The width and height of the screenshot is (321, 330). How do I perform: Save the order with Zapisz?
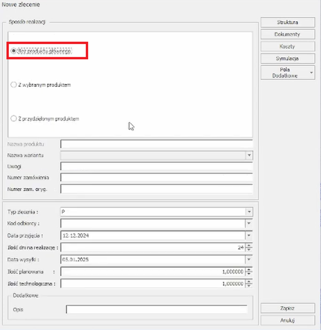[287, 308]
